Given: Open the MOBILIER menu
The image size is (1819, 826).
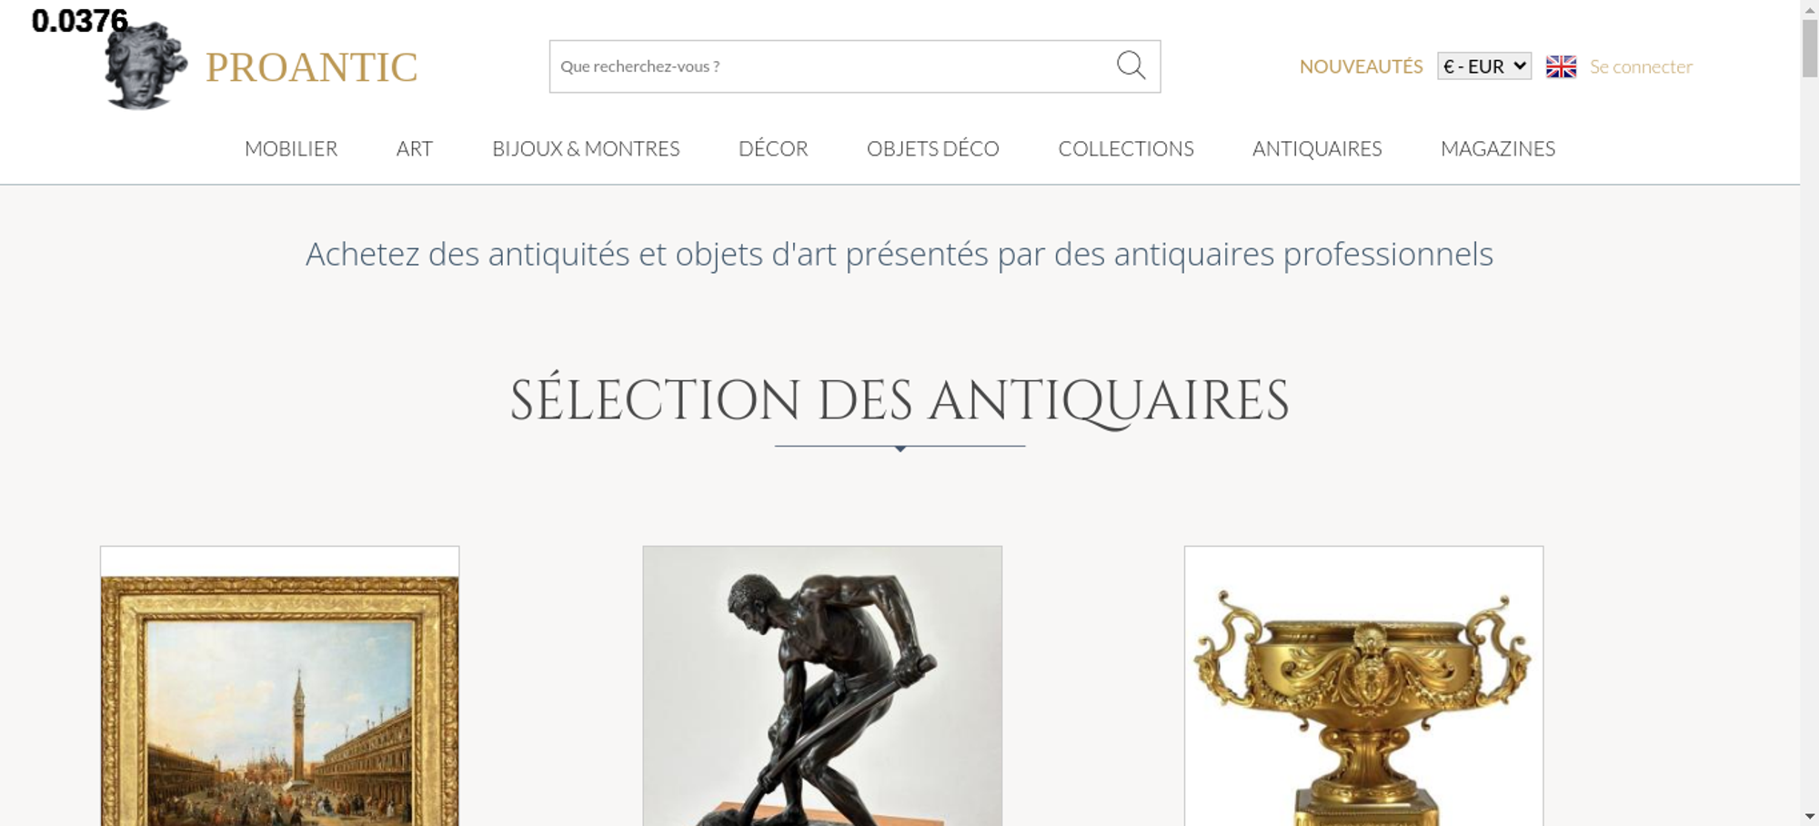Looking at the screenshot, I should [291, 148].
